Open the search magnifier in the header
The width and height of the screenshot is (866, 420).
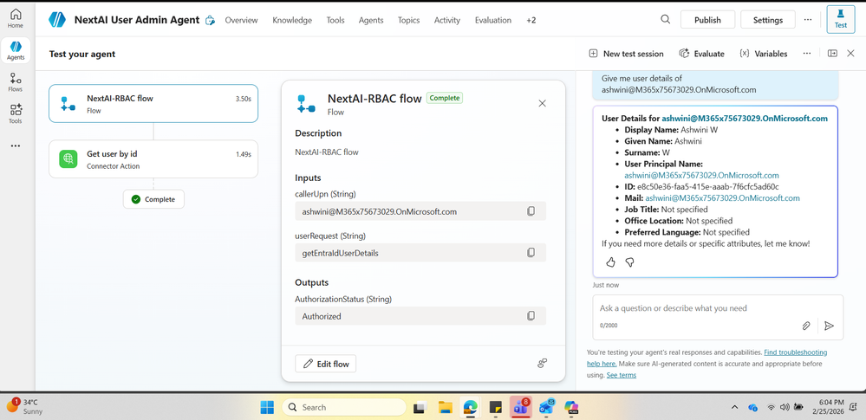click(666, 19)
